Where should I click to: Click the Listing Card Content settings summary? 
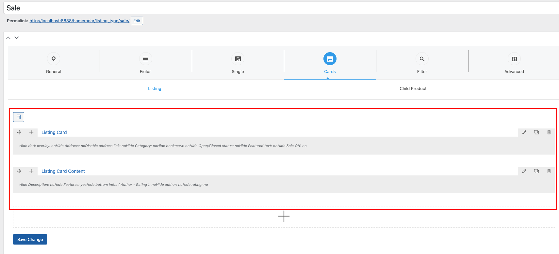tap(113, 185)
